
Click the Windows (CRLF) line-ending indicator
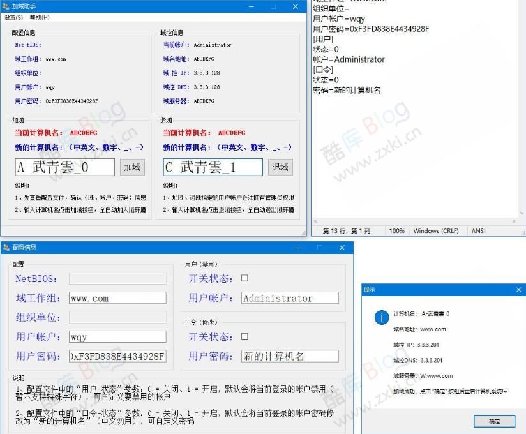(437, 230)
